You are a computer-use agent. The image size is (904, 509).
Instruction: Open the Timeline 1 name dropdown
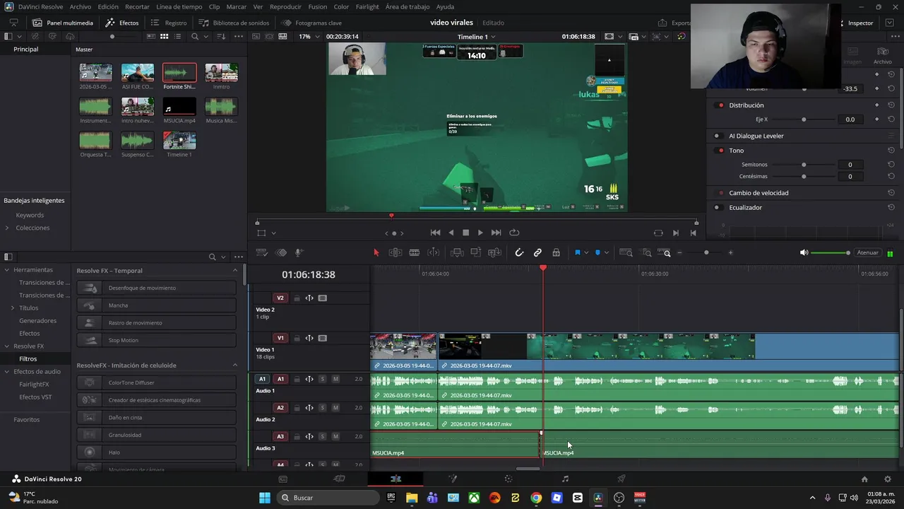click(477, 36)
